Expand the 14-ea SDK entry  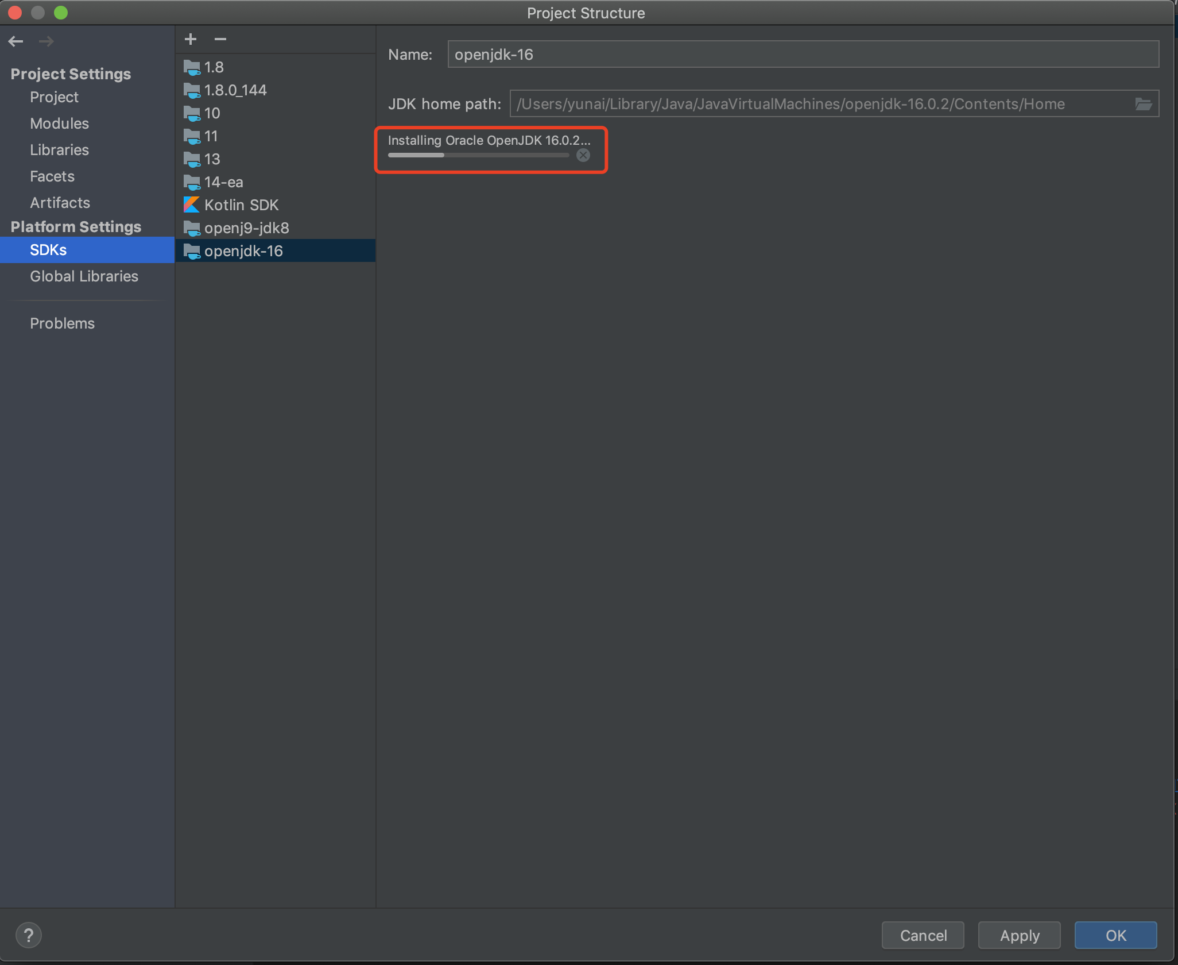(224, 181)
